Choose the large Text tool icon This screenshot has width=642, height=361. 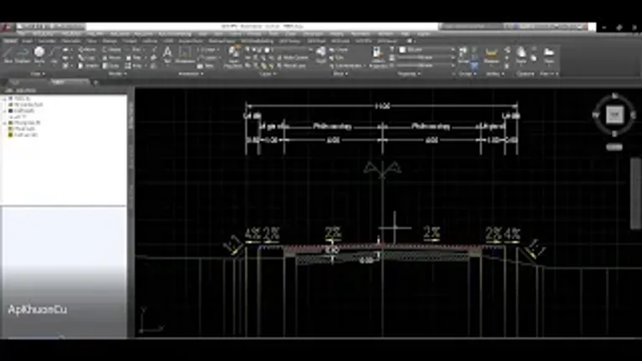click(x=167, y=54)
